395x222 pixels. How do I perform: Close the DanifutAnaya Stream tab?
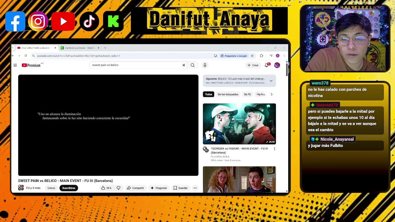tap(98, 48)
